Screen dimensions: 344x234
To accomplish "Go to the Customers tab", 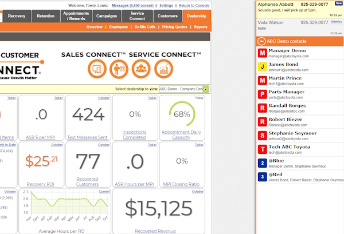I will (167, 16).
